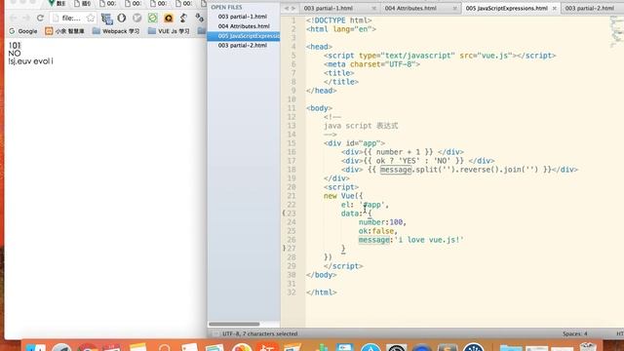
Task: Close the 005 JavaScriptExpressions.html tab
Action: tap(555, 9)
